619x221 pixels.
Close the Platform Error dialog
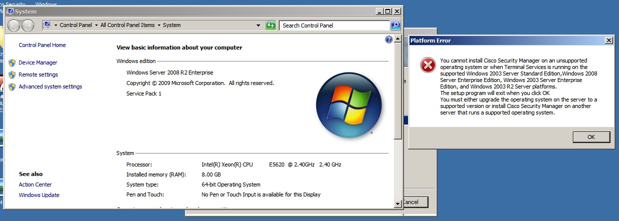pos(608,40)
